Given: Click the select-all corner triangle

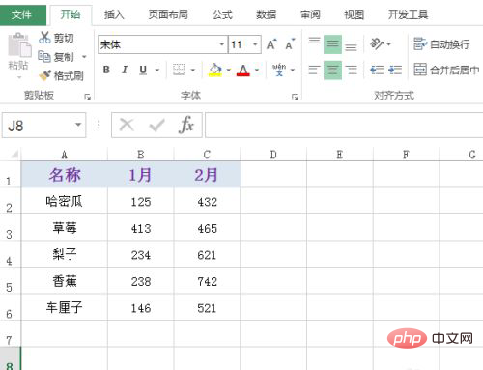Looking at the screenshot, I should coord(14,155).
